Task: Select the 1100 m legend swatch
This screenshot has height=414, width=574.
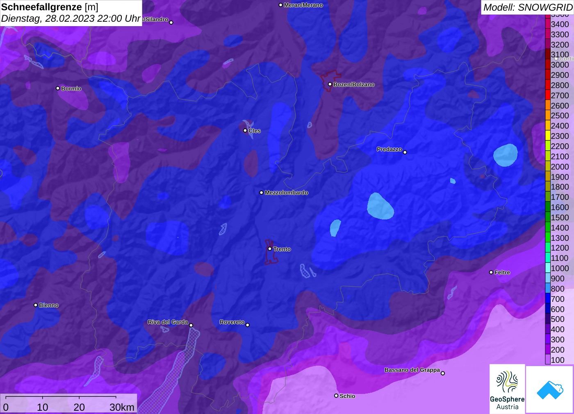Action: click(x=548, y=258)
